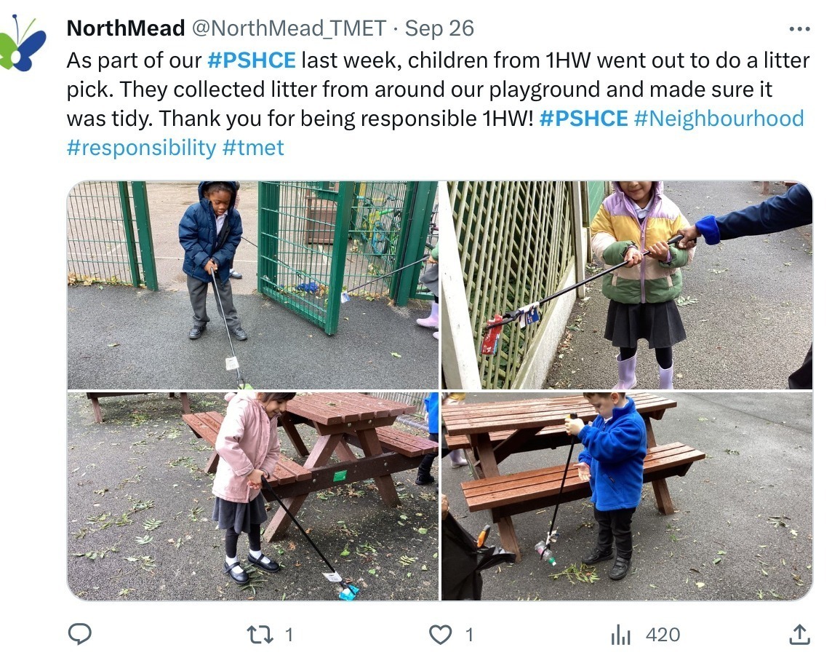The width and height of the screenshot is (832, 658).
Task: Share the tweet with the upload arrow icon
Action: 799,634
